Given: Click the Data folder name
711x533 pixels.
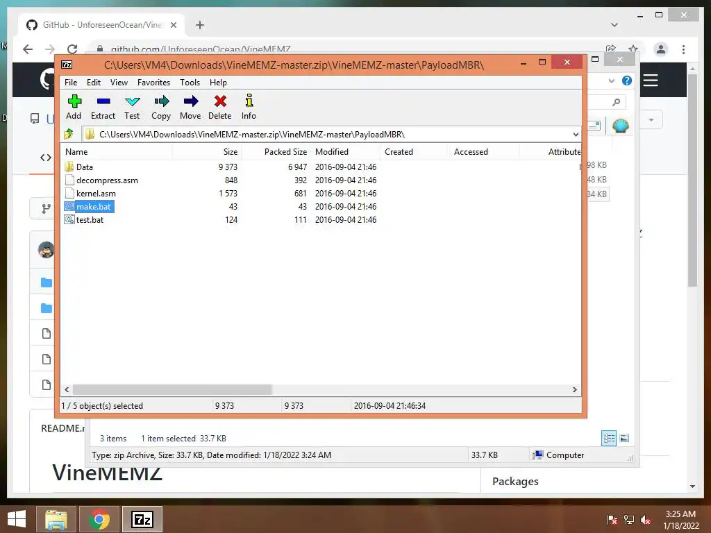Looking at the screenshot, I should click(x=84, y=167).
